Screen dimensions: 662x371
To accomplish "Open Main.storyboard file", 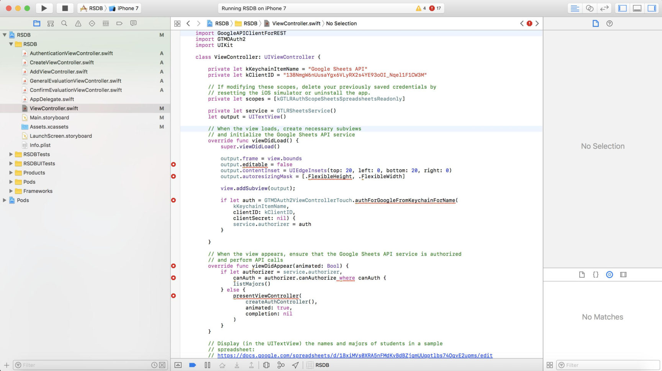I will 49,117.
